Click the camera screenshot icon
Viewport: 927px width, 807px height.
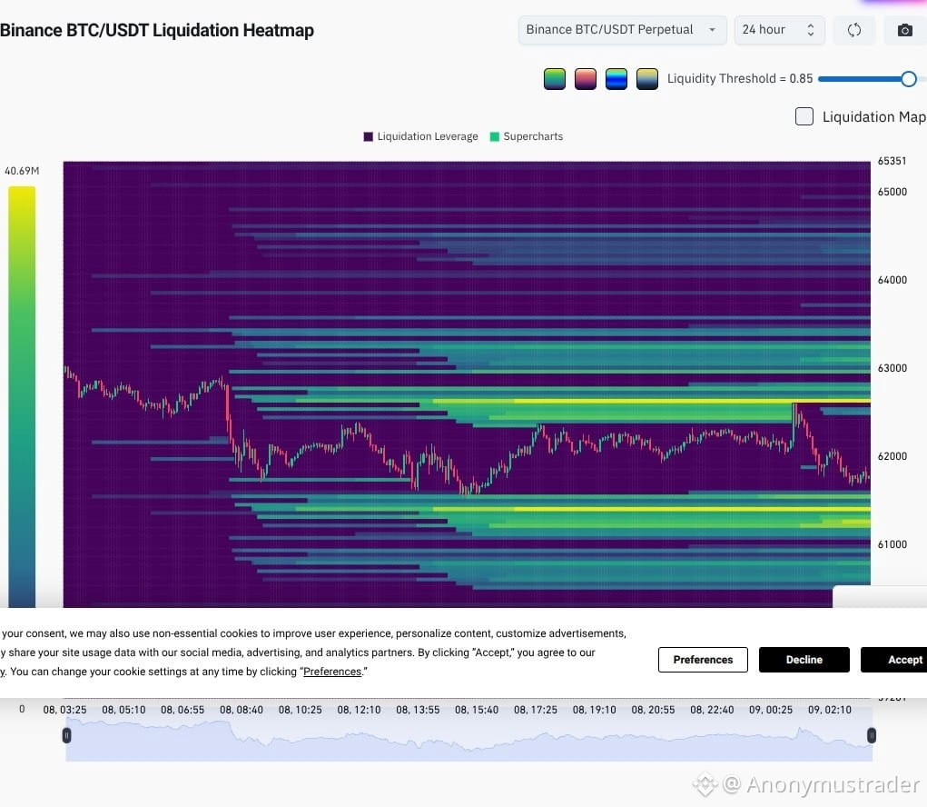pos(904,30)
